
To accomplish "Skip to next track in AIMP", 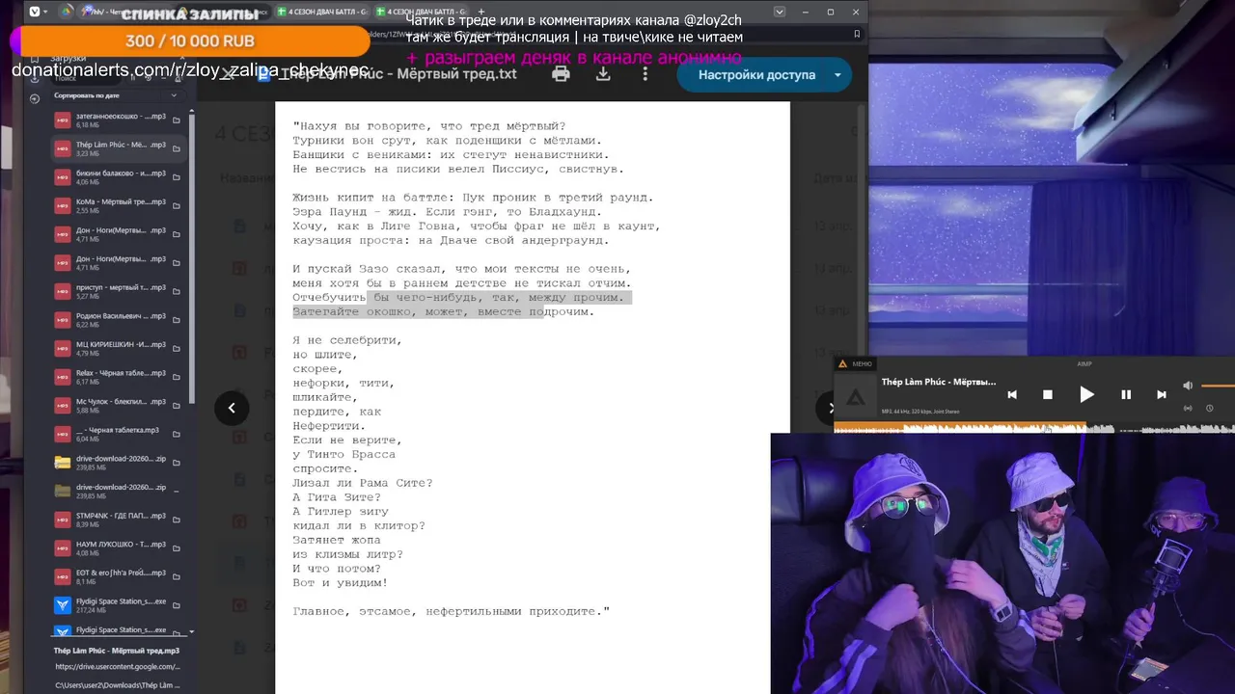I will point(1162,394).
